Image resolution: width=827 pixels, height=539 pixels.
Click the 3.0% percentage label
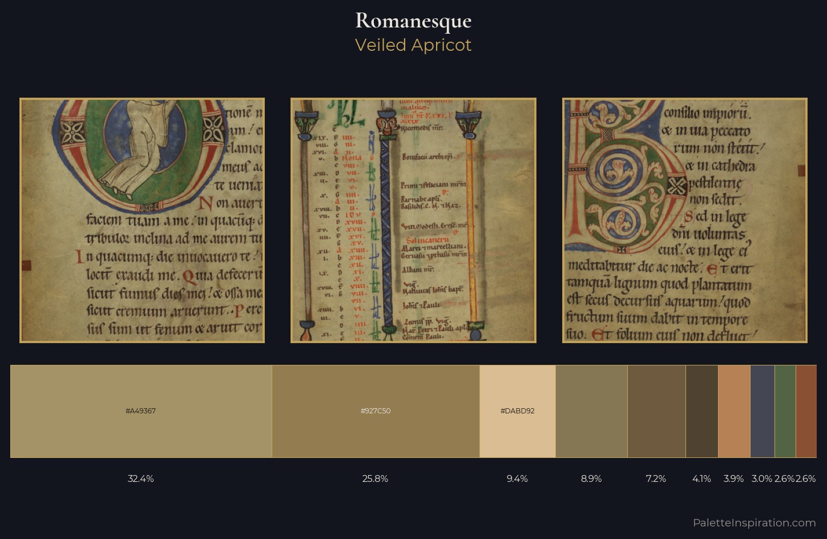[x=762, y=478]
